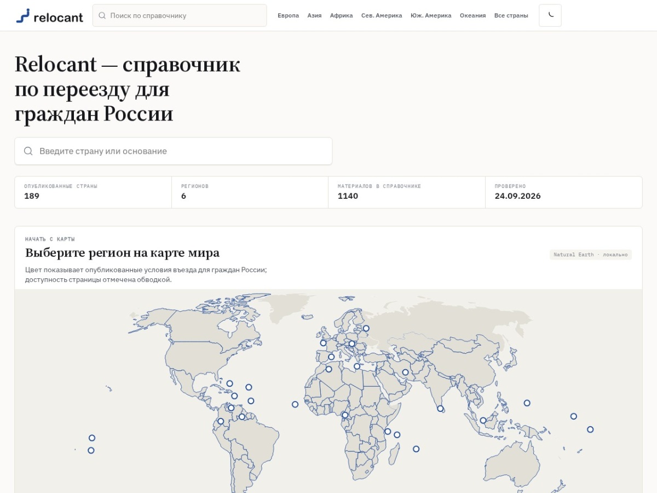Click the "Проверено" 24.09.2026 stat
This screenshot has height=493, width=657.
pos(563,192)
